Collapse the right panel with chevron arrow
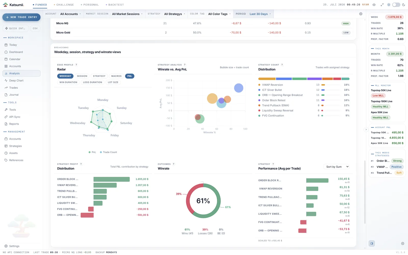Viewport: 408px width, 255px height. 366,130
